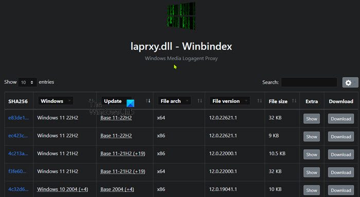Sort by the Update column arrows

click(x=148, y=101)
